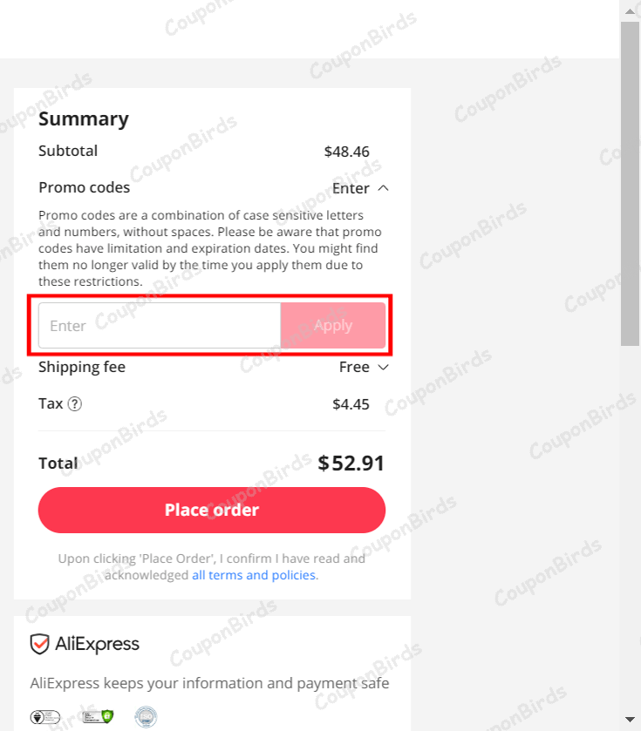Click the ISO certification badge
This screenshot has height=731, width=641.
pos(146,716)
